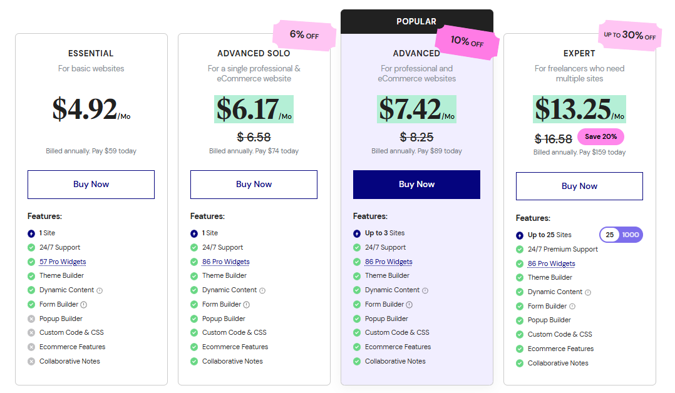Click Form Builder info icon in Advanced plan
The height and width of the screenshot is (393, 675).
point(410,305)
